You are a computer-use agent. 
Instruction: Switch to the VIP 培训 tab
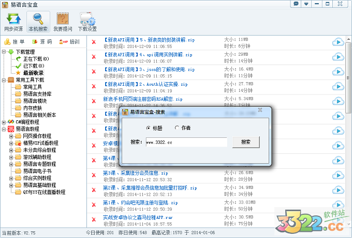click(x=69, y=42)
